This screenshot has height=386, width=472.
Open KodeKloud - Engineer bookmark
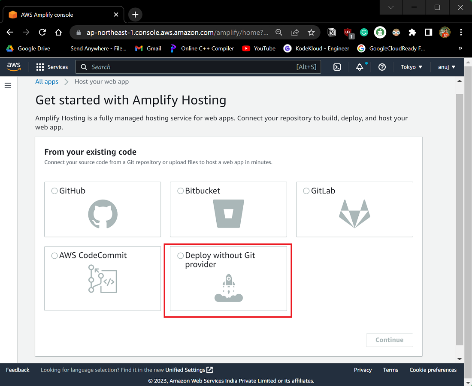[x=316, y=48]
